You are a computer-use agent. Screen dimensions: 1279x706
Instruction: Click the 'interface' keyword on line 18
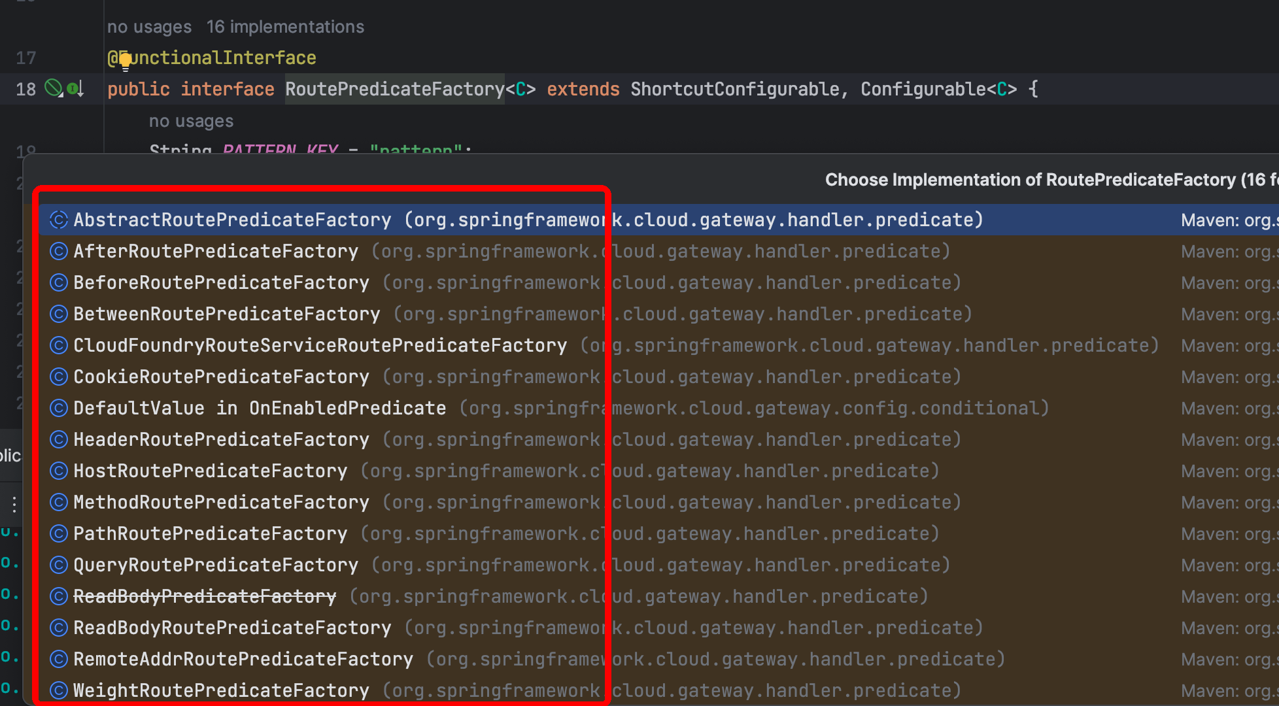tap(228, 89)
